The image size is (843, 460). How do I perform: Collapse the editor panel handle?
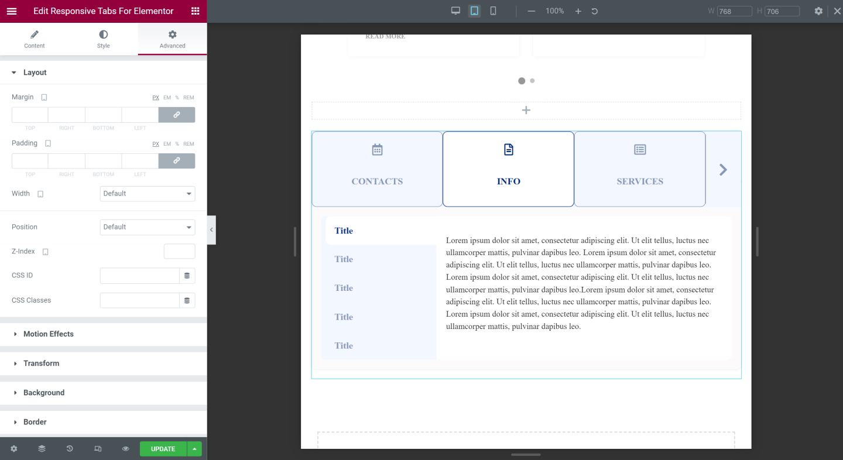point(211,230)
